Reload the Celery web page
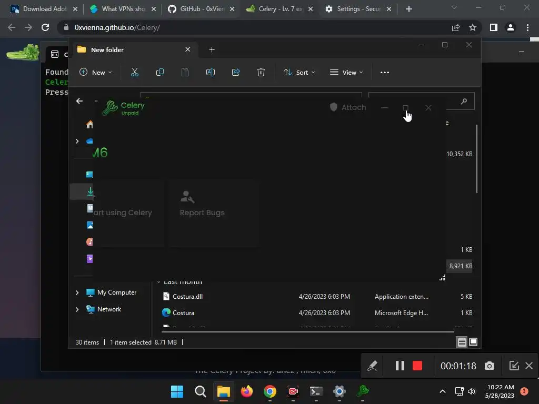The width and height of the screenshot is (539, 404). click(x=45, y=27)
